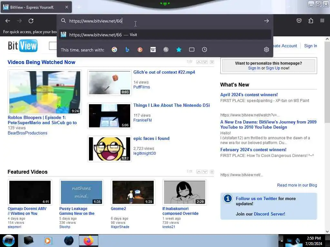Select the gray magnifier search engine icon

coord(166,50)
